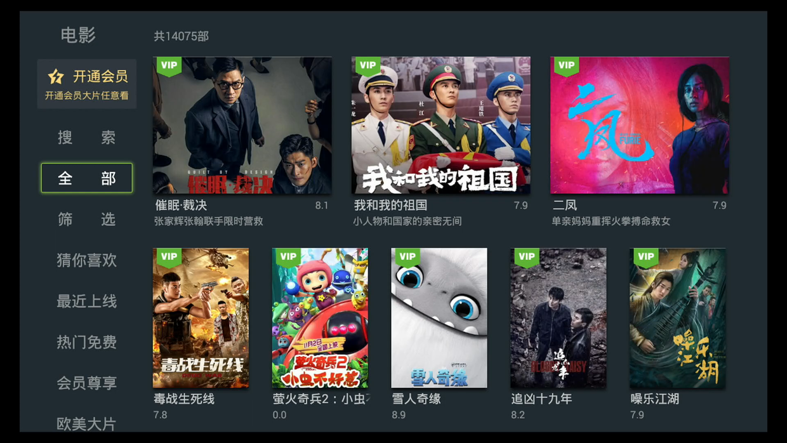Select 热门免费 in the sidebar

click(87, 342)
